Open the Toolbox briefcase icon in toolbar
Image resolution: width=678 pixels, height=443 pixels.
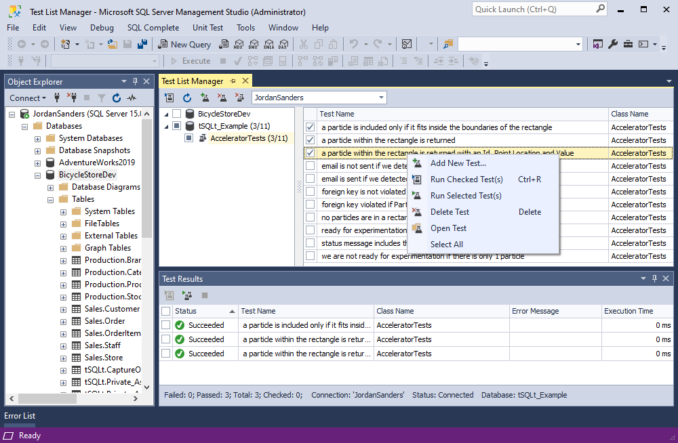tap(628, 44)
